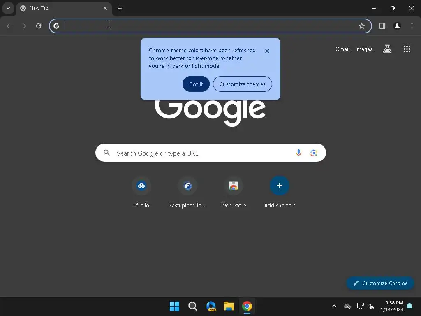Image resolution: width=421 pixels, height=316 pixels.
Task: Open Customize Chrome panel
Action: click(x=380, y=283)
